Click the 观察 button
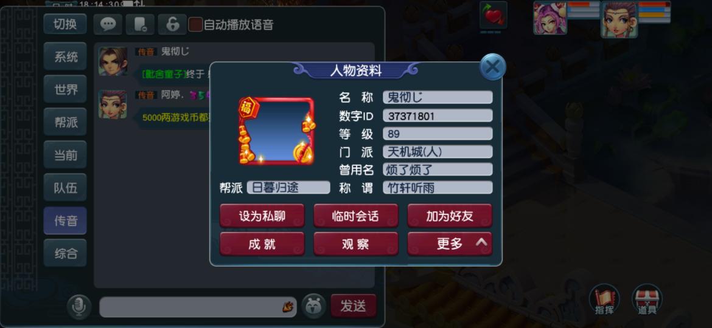 355,244
